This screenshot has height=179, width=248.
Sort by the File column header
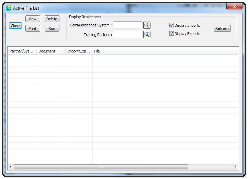(165, 51)
